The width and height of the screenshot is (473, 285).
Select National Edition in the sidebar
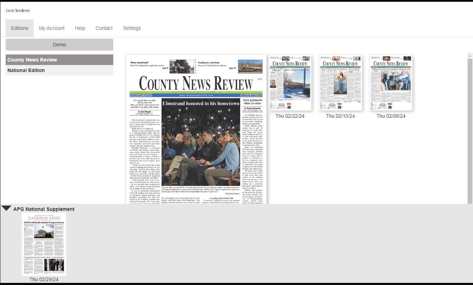point(59,70)
